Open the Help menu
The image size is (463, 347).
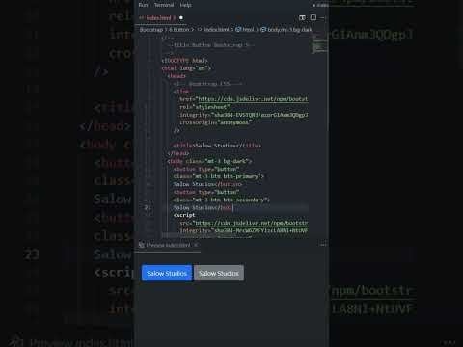coord(185,5)
